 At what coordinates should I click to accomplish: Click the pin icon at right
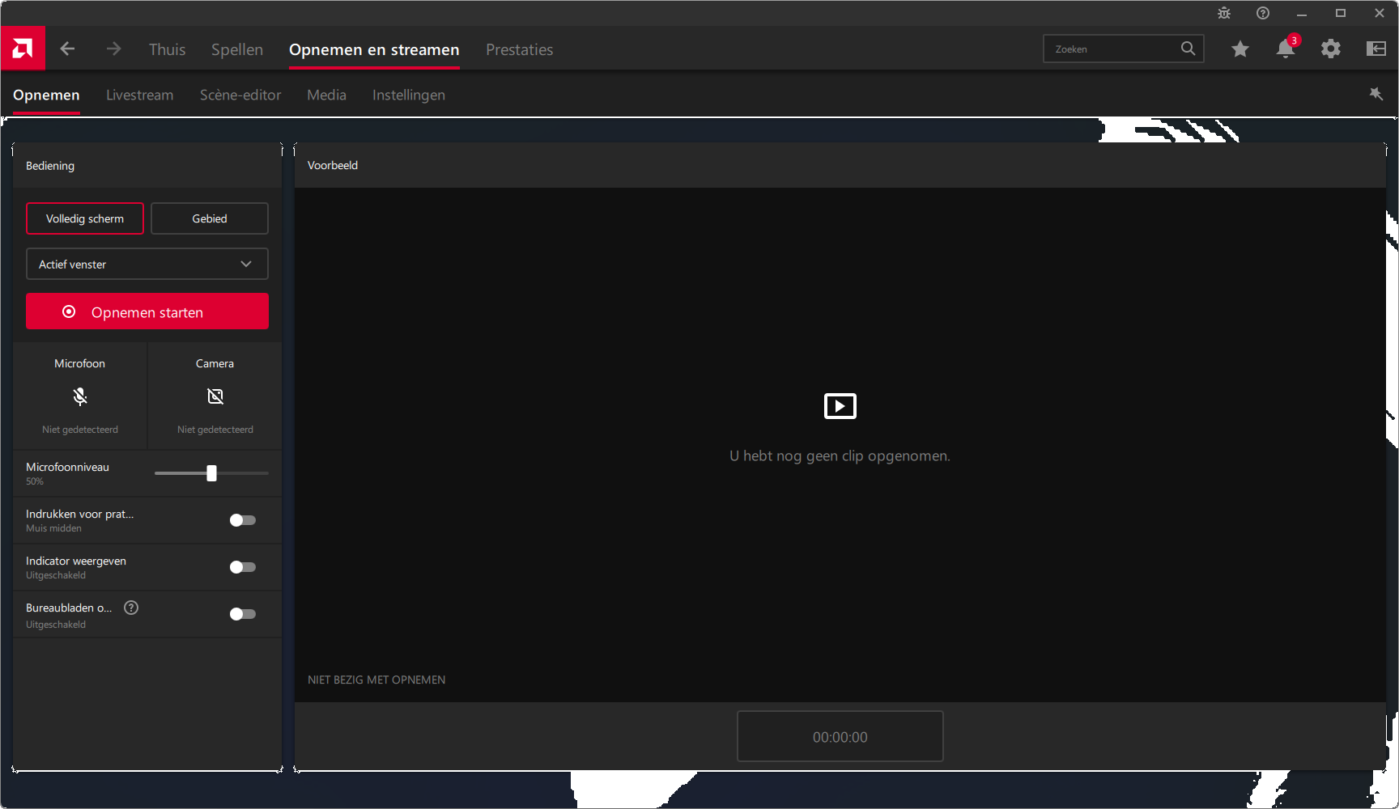(1376, 94)
